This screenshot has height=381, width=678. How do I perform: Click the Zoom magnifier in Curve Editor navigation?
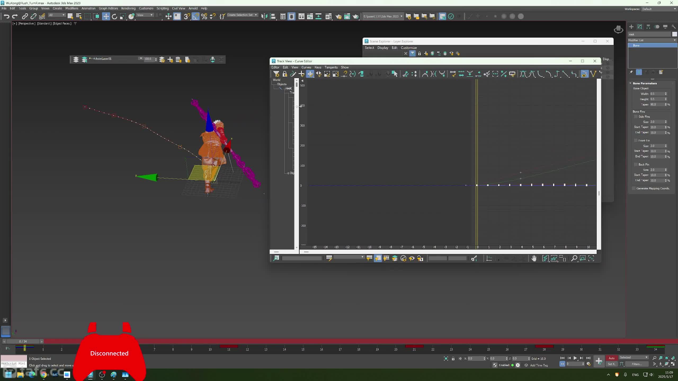click(574, 258)
